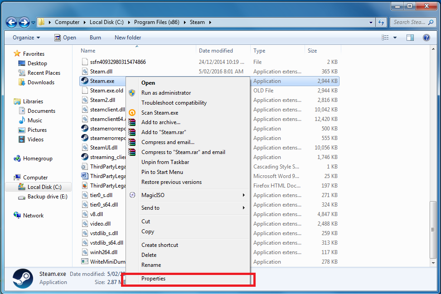Open Properties from the context menu
This screenshot has height=294, width=441.
click(x=188, y=279)
